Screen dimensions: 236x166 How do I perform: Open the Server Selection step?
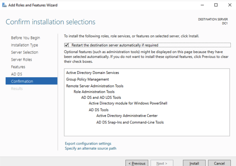(x=25, y=52)
